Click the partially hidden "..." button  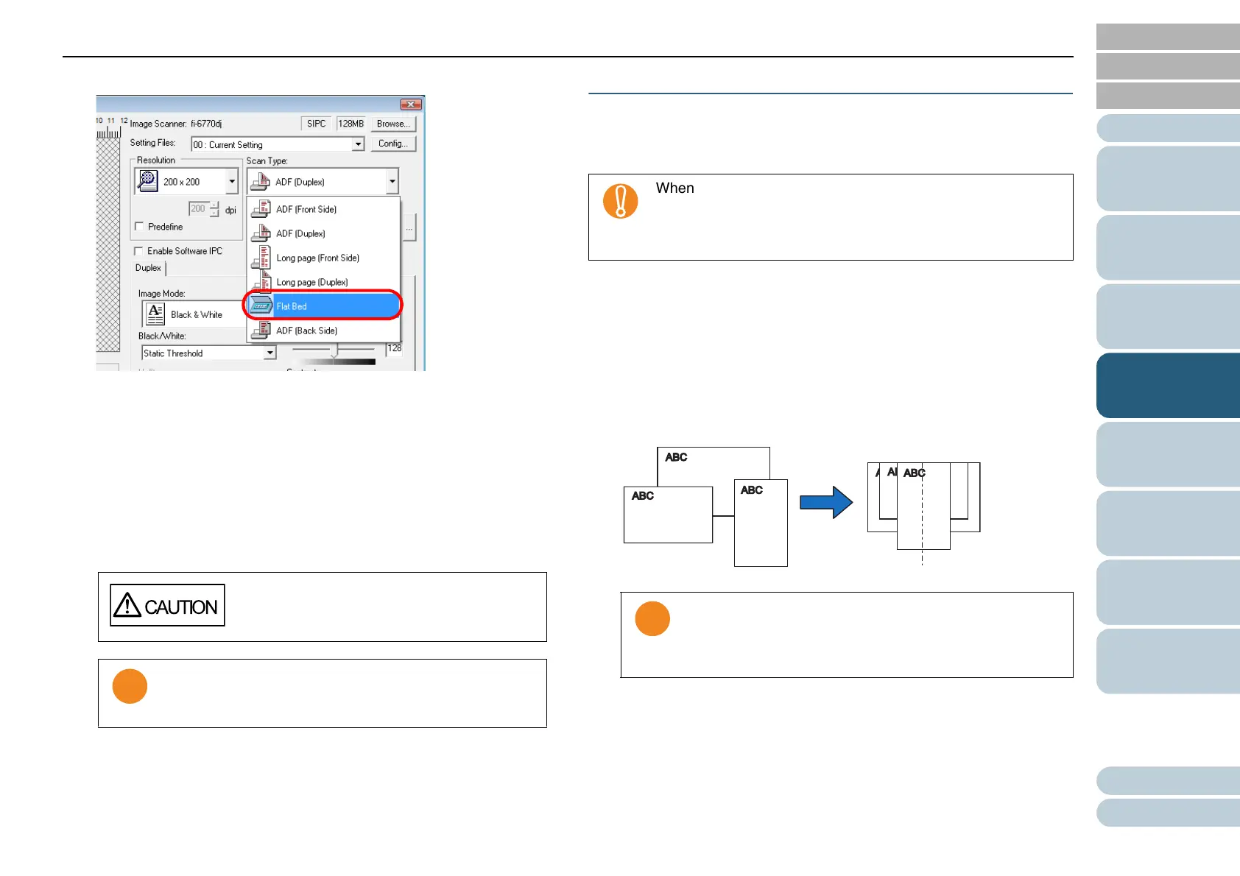pos(409,229)
